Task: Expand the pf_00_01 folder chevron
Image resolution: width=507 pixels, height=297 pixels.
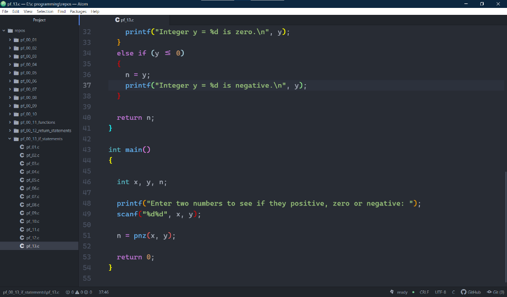Action: tap(10, 40)
